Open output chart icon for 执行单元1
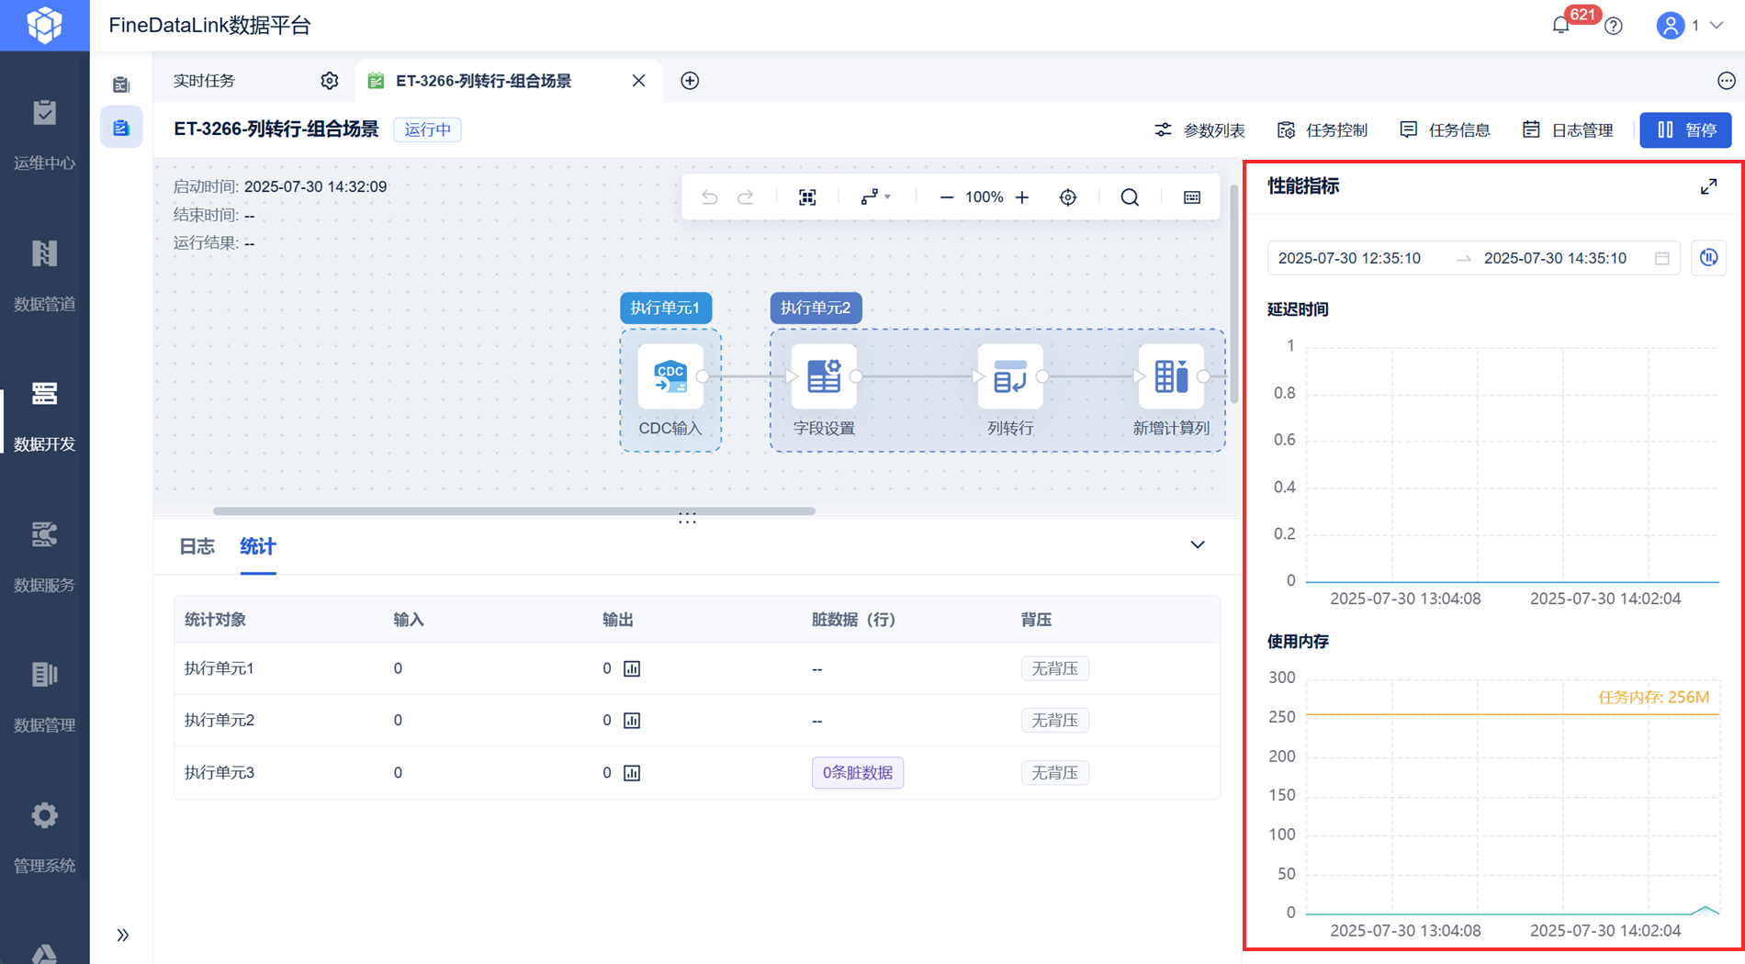 click(632, 668)
